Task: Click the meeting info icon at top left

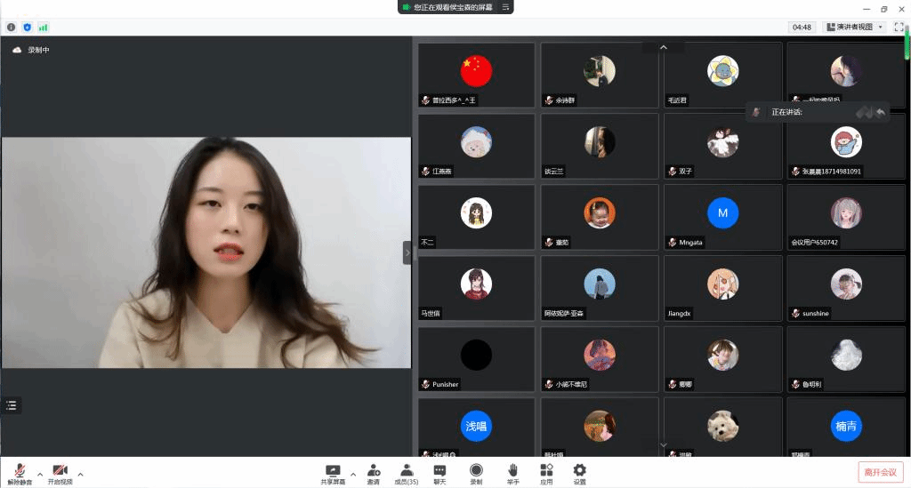Action: (x=12, y=28)
